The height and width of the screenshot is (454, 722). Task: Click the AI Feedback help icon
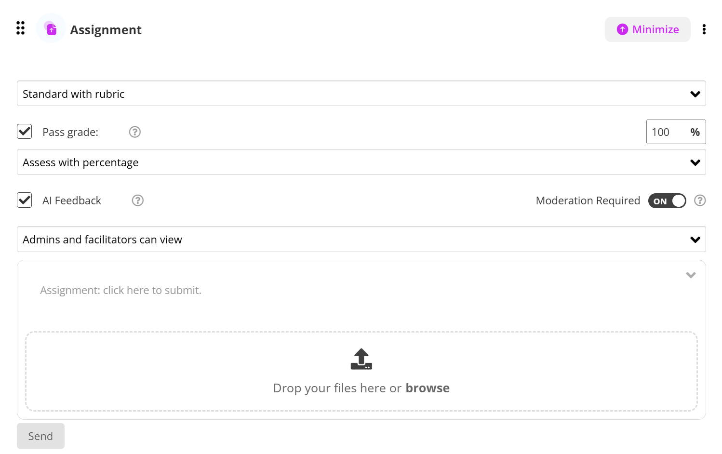[x=138, y=200]
